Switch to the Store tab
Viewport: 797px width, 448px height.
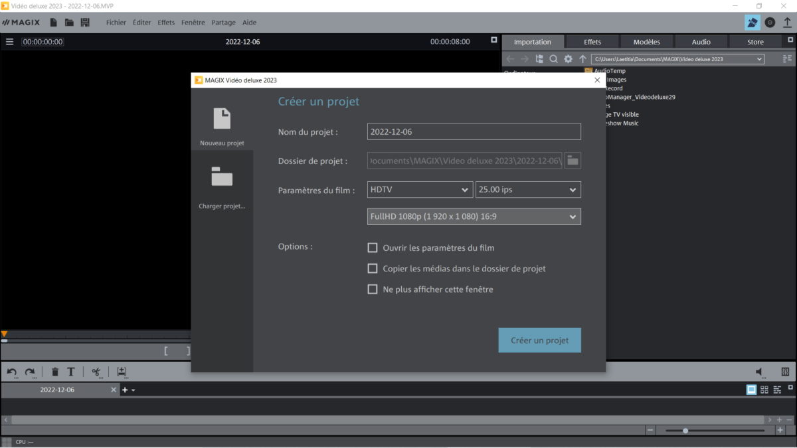coord(756,42)
